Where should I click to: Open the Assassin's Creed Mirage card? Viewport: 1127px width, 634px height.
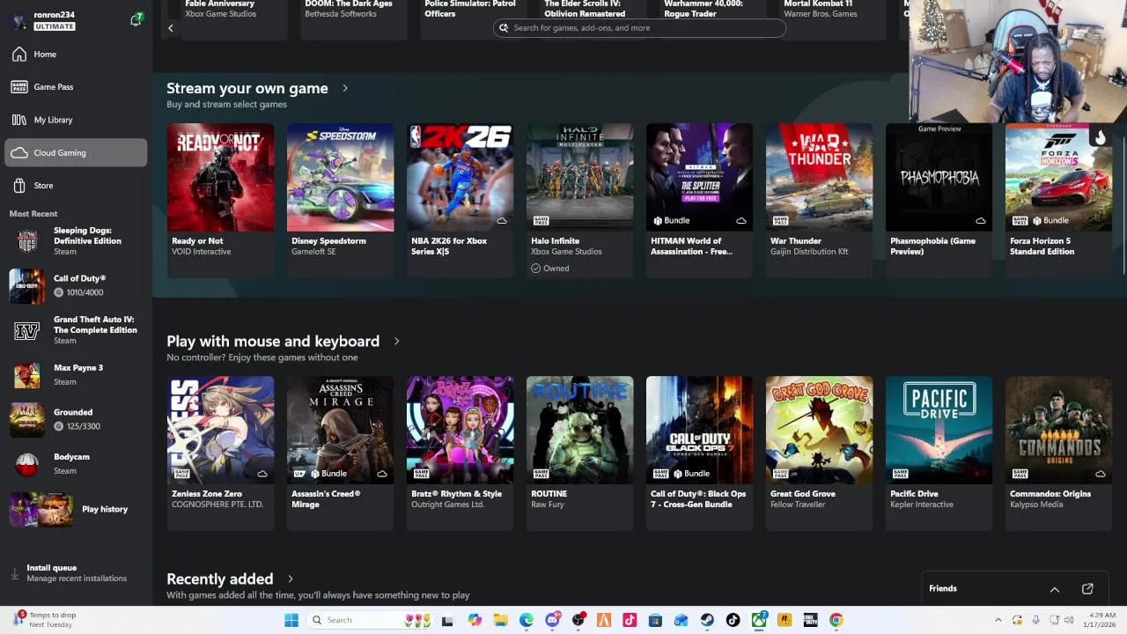pos(340,453)
